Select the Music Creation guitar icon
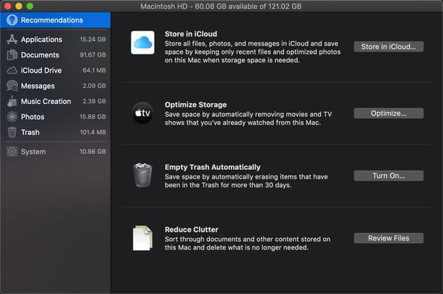This screenshot has width=443, height=294. coord(12,102)
